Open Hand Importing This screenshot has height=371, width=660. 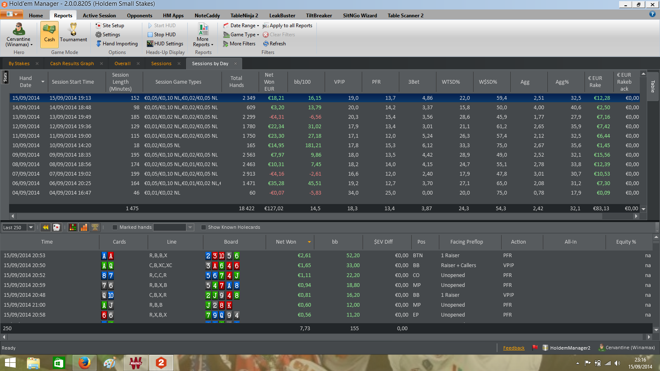[117, 44]
